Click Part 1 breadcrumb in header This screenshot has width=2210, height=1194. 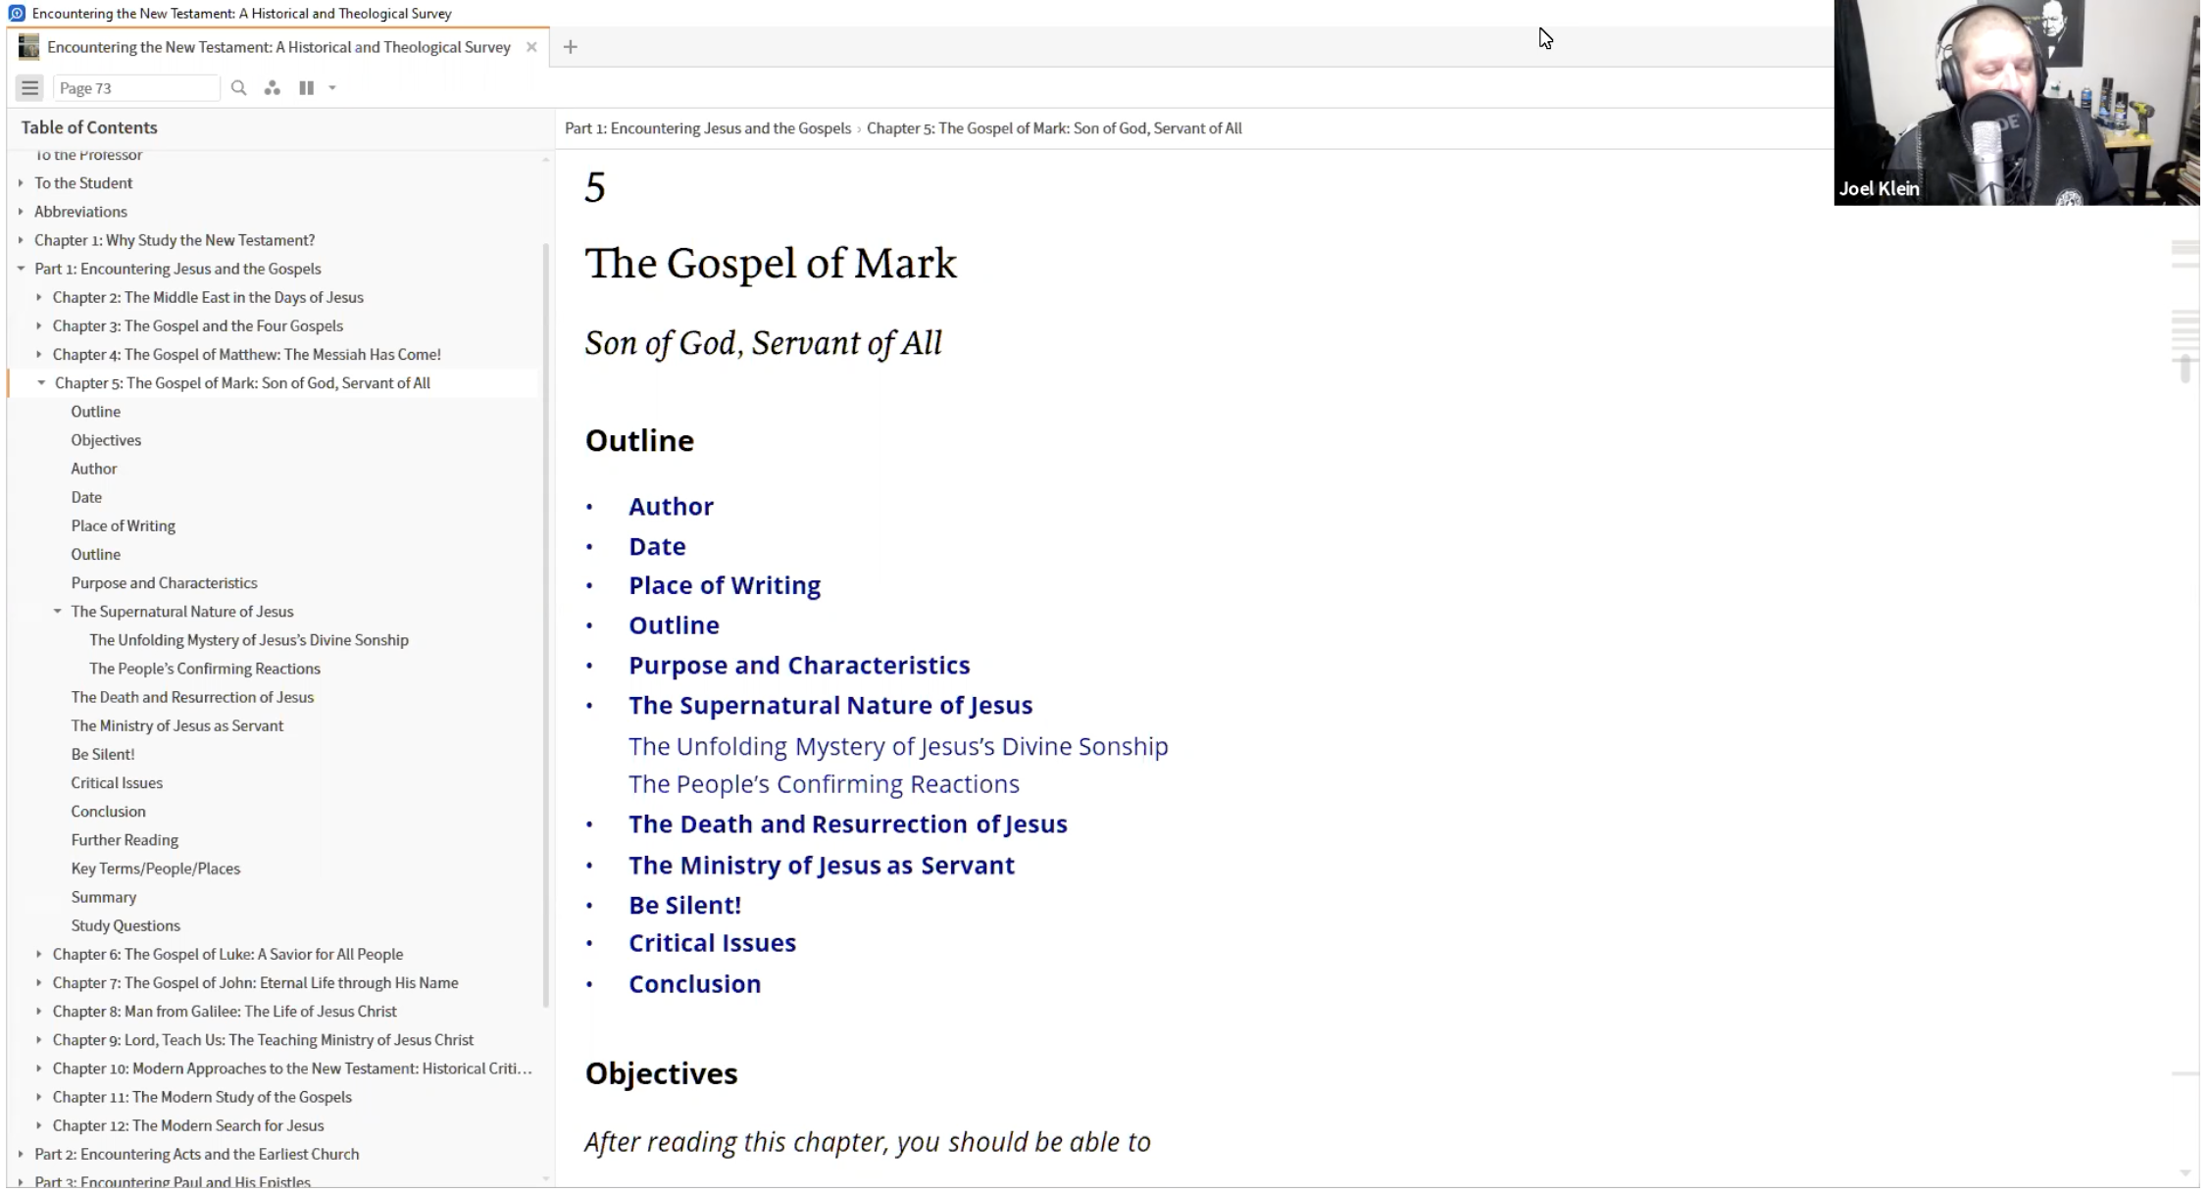707,128
